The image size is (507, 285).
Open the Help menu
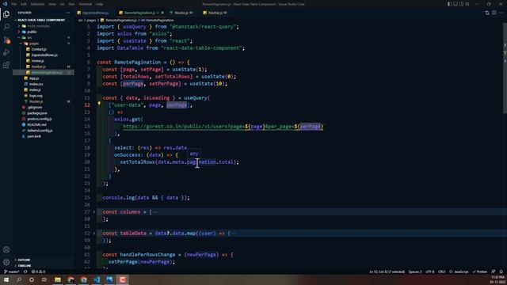point(99,4)
